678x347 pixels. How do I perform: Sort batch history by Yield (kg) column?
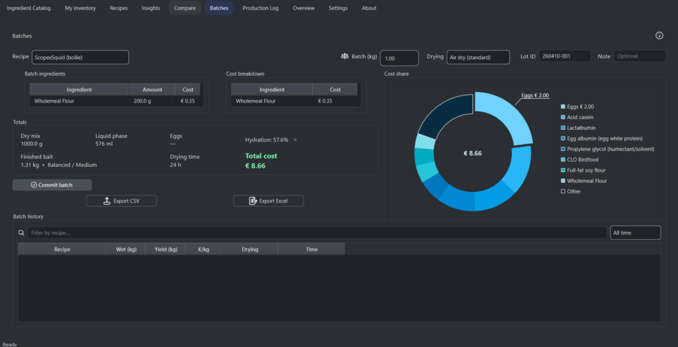point(165,250)
